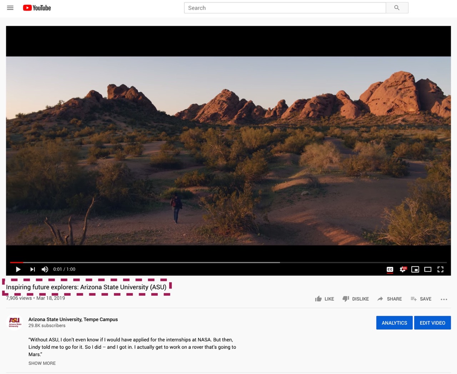Open the ASU channel avatar
The height and width of the screenshot is (374, 457).
click(15, 322)
